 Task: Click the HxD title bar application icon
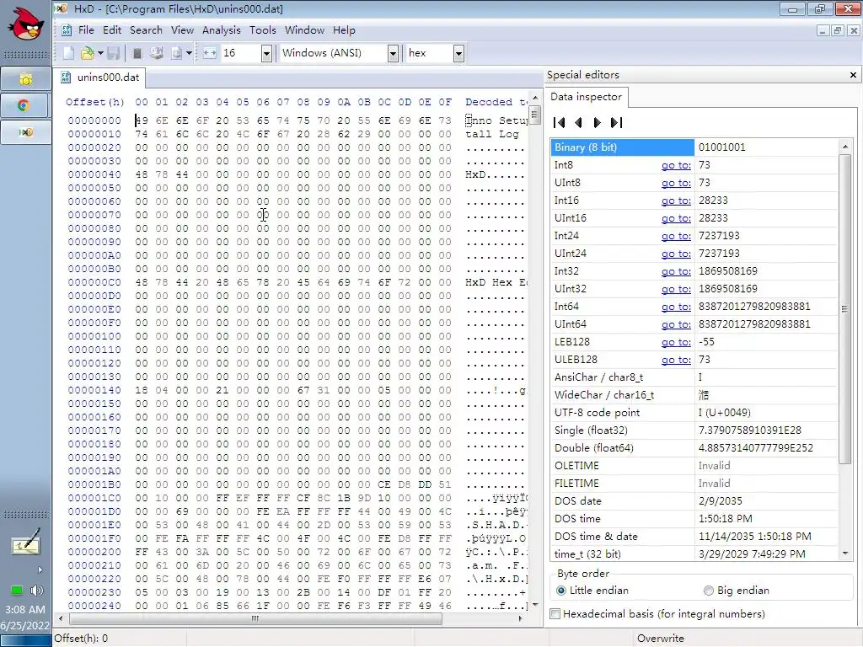pos(61,8)
